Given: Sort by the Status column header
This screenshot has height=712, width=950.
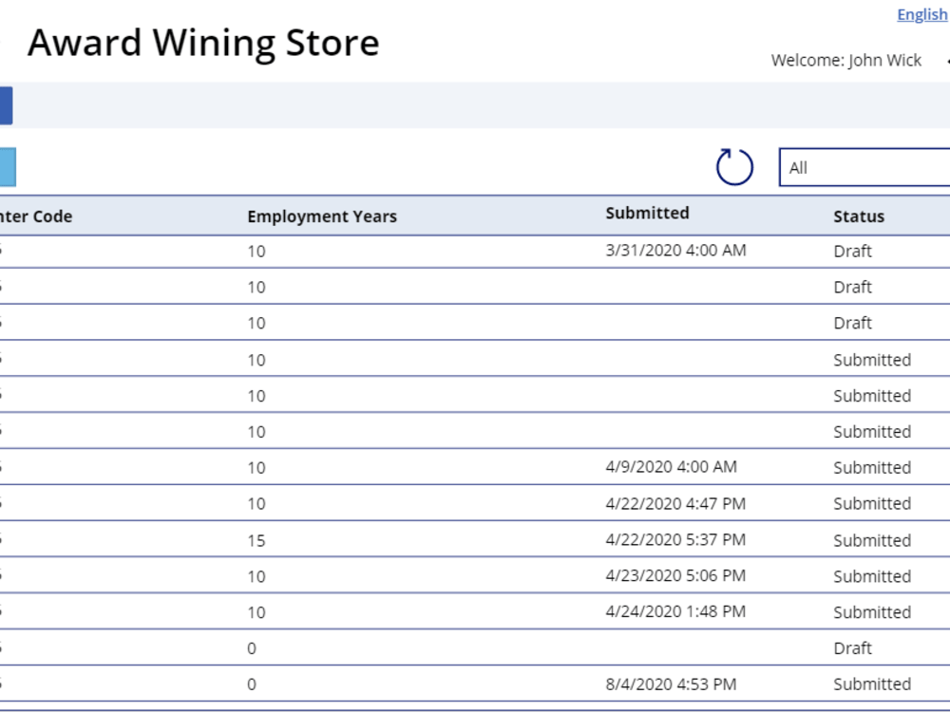Looking at the screenshot, I should click(x=858, y=216).
